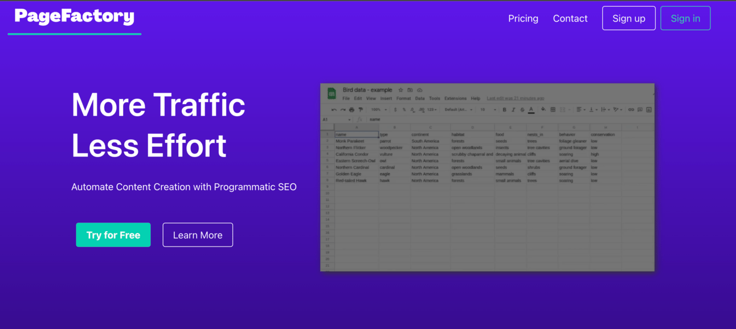Go to the Pricing page

[x=523, y=18]
